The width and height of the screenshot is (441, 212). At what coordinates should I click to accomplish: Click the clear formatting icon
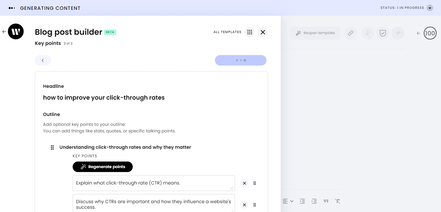tap(337, 201)
